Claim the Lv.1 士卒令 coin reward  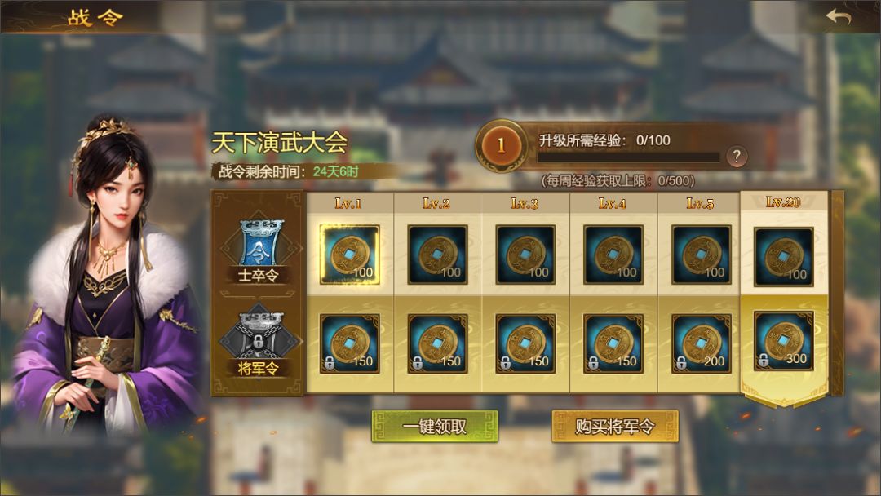349,255
